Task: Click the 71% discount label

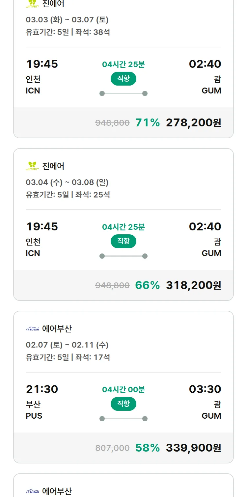Action: click(148, 123)
